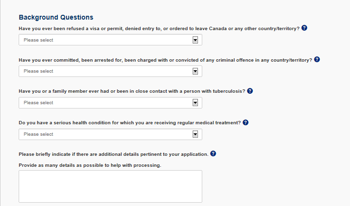The image size is (350, 206).
Task: Open help for additional details question
Action: (x=213, y=153)
